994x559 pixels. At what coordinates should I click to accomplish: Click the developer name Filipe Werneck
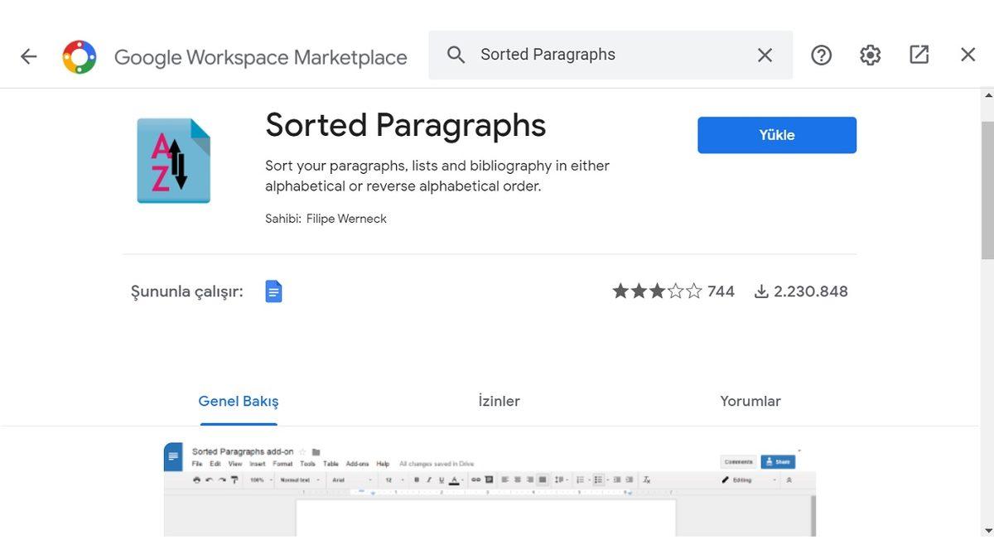point(346,217)
